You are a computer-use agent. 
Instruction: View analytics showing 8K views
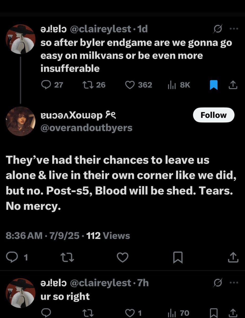(179, 85)
